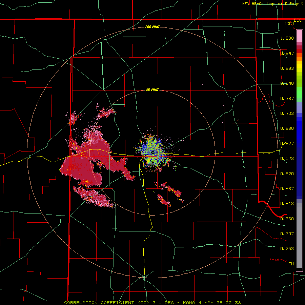305x305 pixels.
Task: Click the 0.893 scale value
Action: coord(287,68)
